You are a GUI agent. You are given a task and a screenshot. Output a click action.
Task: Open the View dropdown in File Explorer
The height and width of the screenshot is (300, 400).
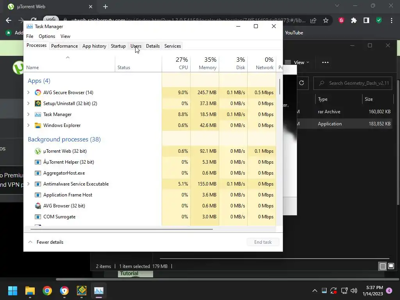pyautogui.click(x=297, y=62)
